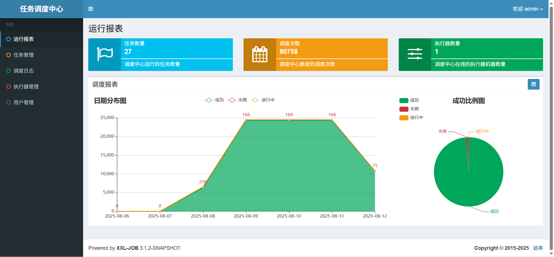This screenshot has width=554, height=257.
Task: Click the 2025-08-11 axis label
Action: [332, 216]
